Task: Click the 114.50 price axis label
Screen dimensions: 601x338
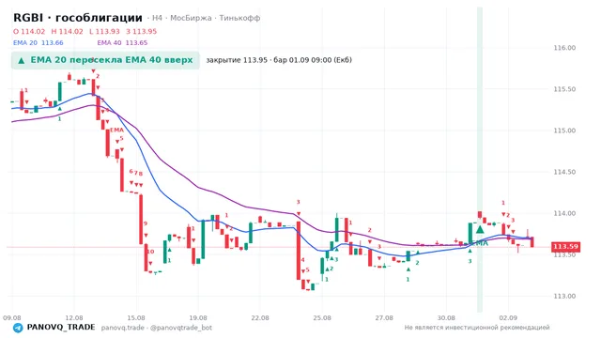Action: (x=564, y=172)
